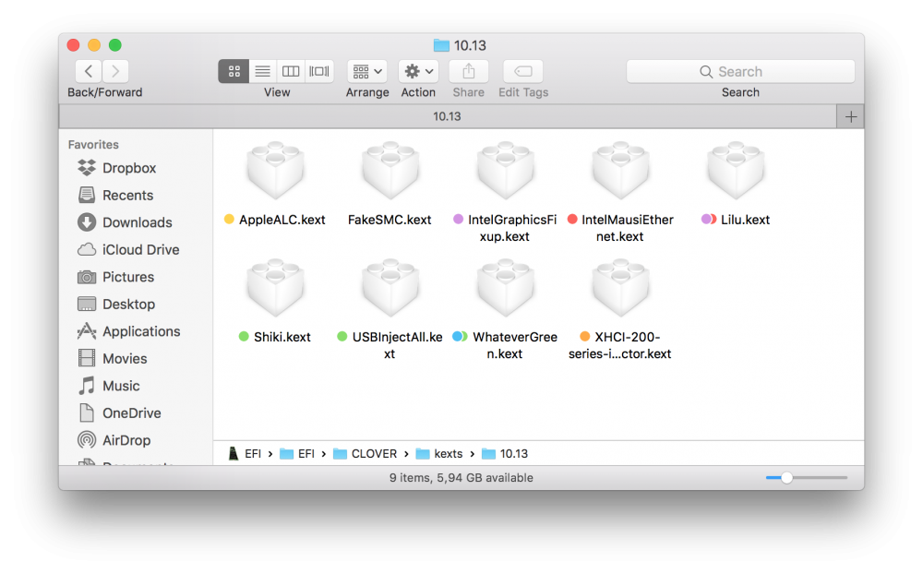Open Desktop in the sidebar

116,304
